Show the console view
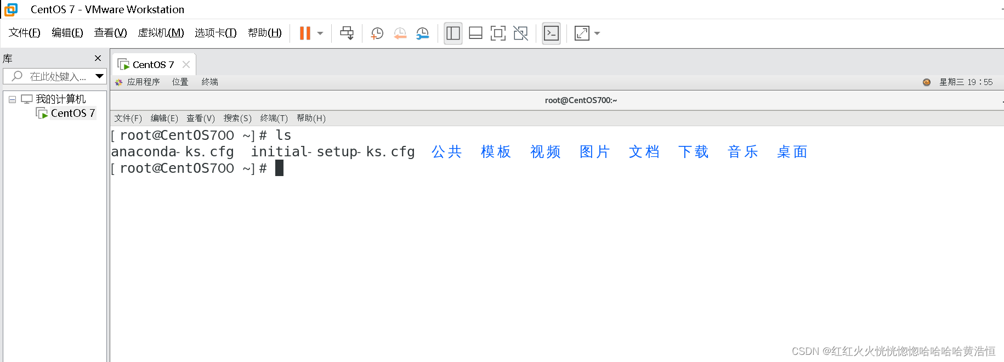The height and width of the screenshot is (362, 1004). (551, 33)
